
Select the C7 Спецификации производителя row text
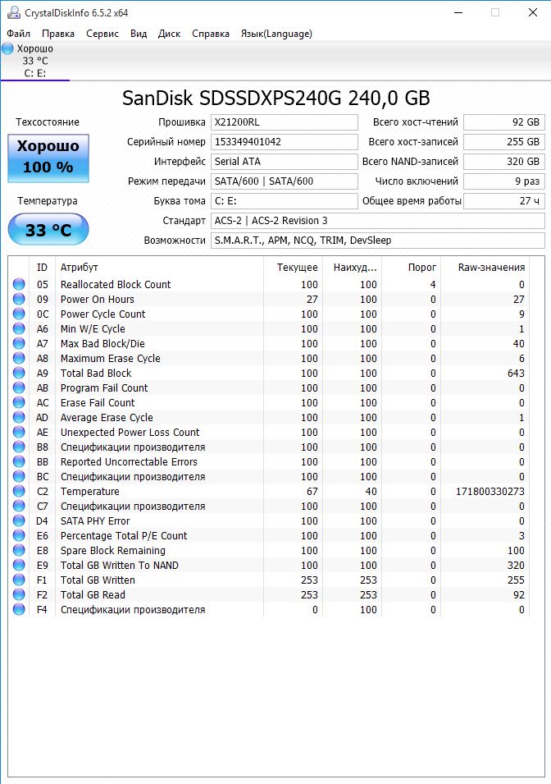click(x=133, y=506)
